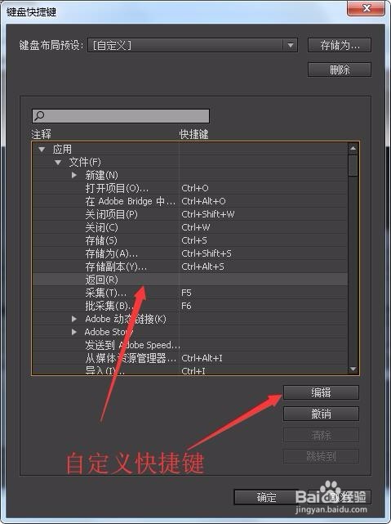Select the 存储为(A)... row
391x524 pixels.
click(x=189, y=253)
